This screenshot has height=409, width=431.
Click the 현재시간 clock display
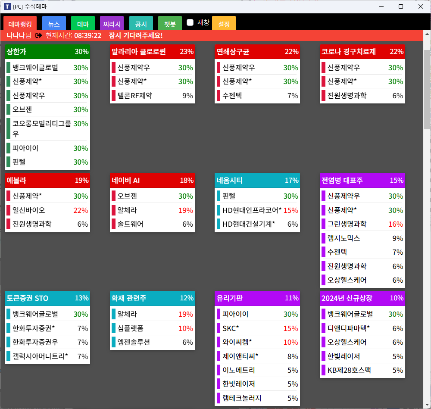point(73,35)
